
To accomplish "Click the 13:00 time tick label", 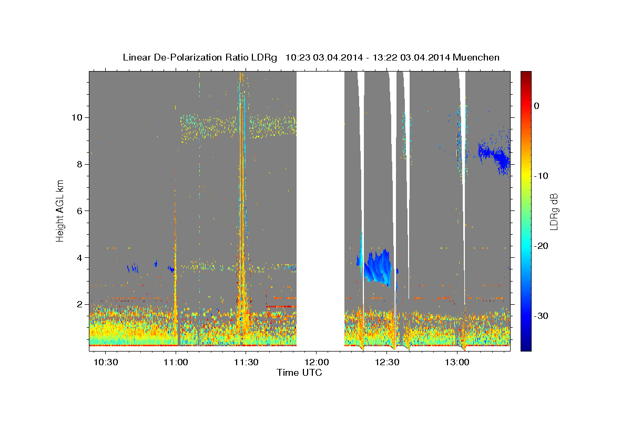I will [x=457, y=362].
